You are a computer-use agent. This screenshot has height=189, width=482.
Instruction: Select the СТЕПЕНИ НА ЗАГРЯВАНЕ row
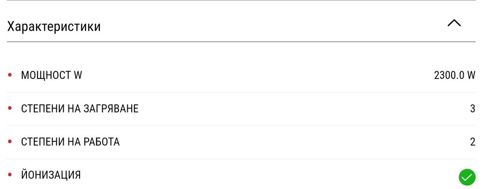tap(241, 109)
